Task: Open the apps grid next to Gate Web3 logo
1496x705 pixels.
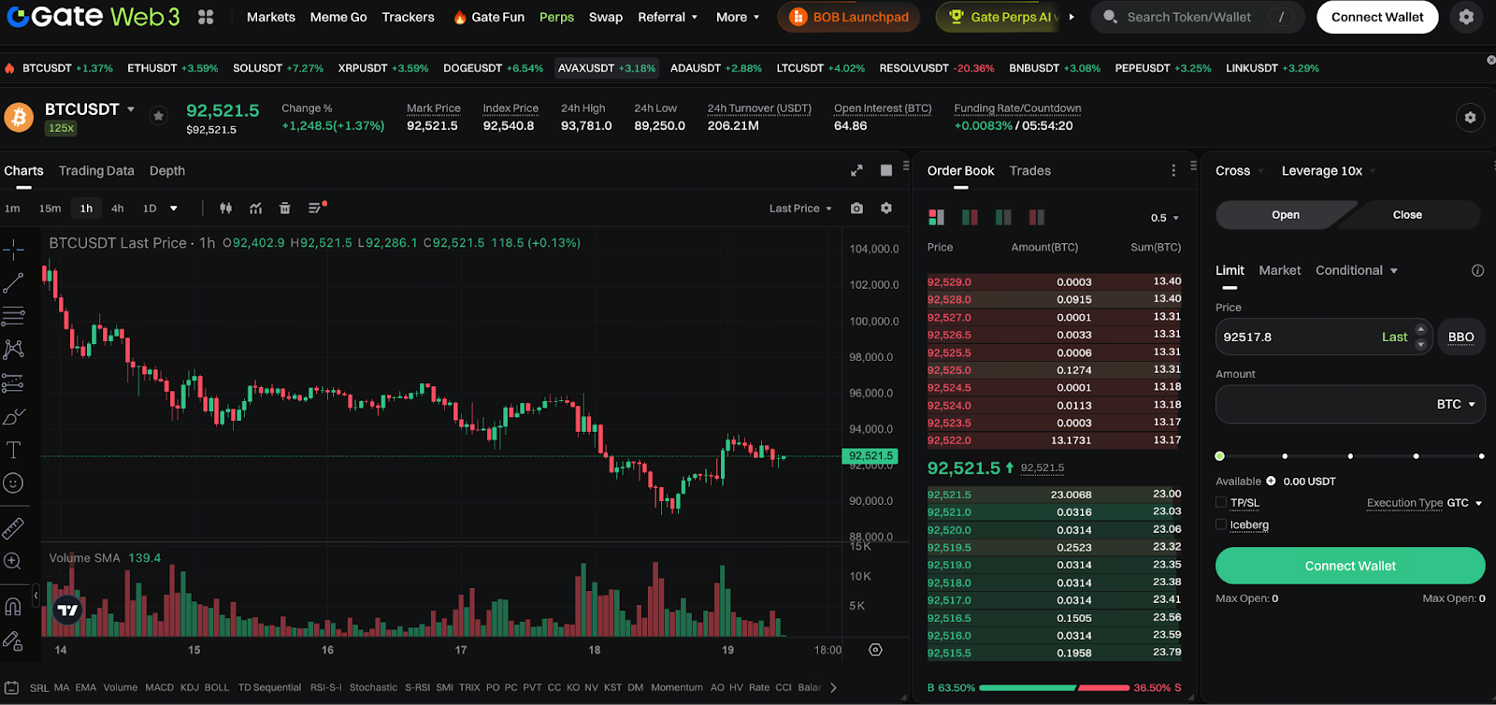Action: coord(206,17)
